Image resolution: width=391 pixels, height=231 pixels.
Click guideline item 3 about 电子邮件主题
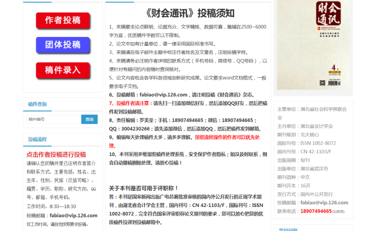tap(179, 52)
